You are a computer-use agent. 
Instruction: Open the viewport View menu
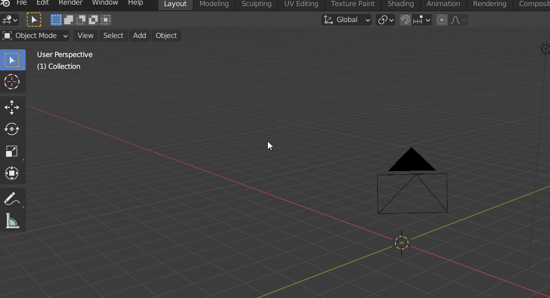click(85, 35)
